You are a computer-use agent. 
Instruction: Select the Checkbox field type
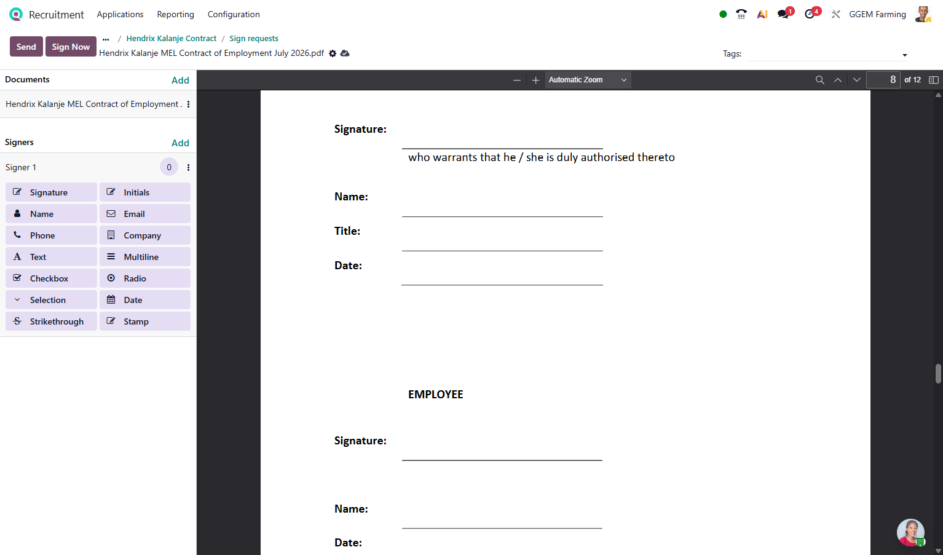pyautogui.click(x=52, y=278)
